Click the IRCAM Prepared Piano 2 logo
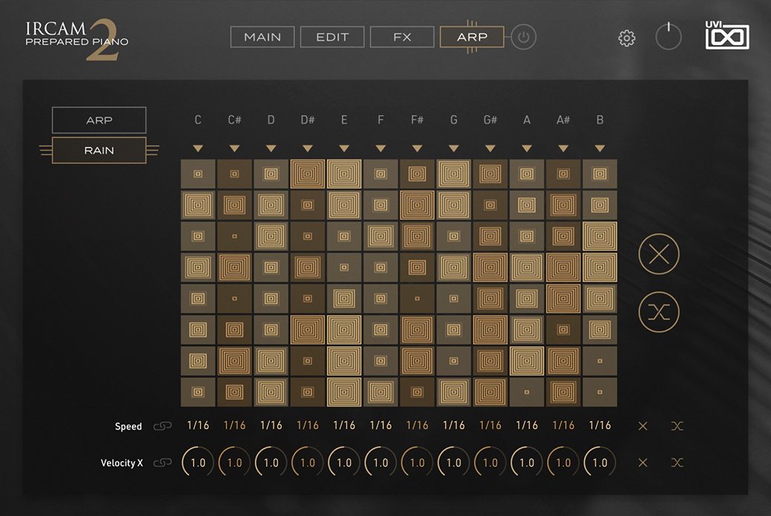Image resolution: width=771 pixels, height=516 pixels. (x=76, y=39)
